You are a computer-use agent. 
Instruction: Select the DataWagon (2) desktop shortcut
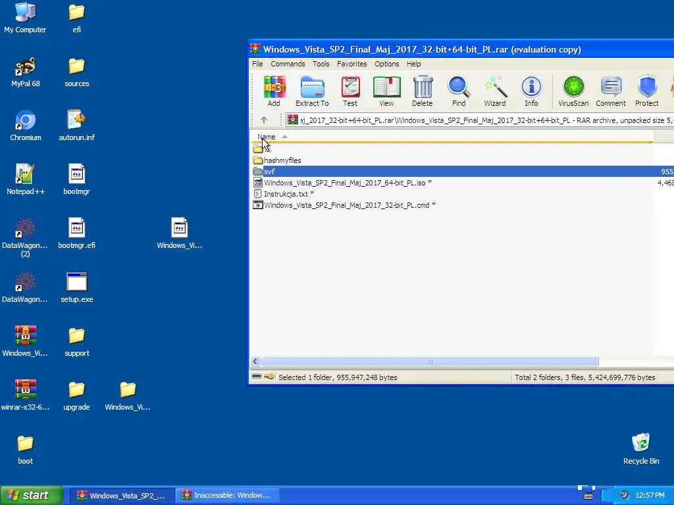pos(26,238)
